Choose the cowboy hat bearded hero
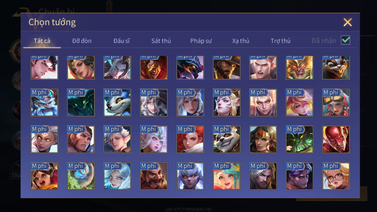 coord(227,67)
